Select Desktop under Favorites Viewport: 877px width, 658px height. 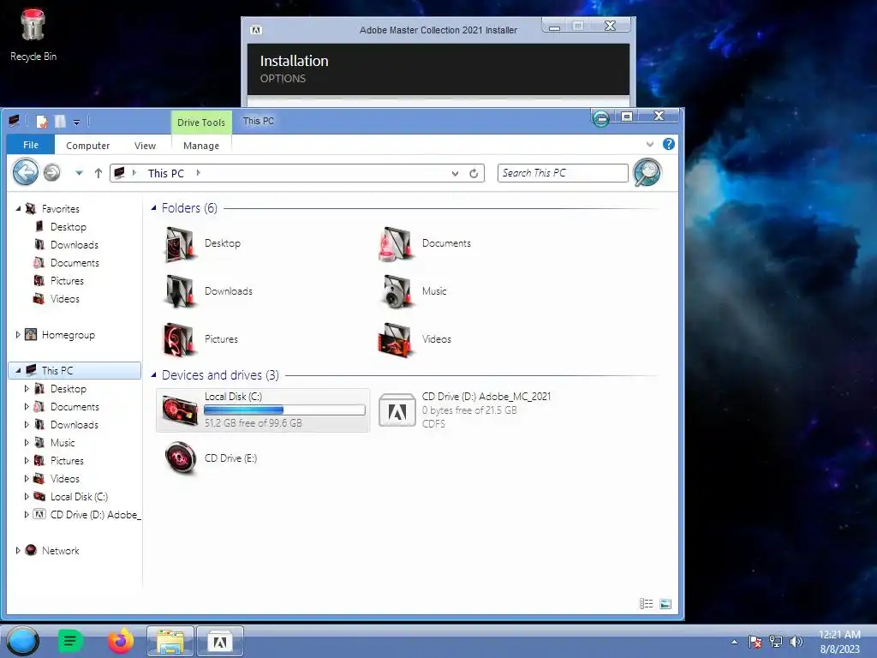coord(68,226)
